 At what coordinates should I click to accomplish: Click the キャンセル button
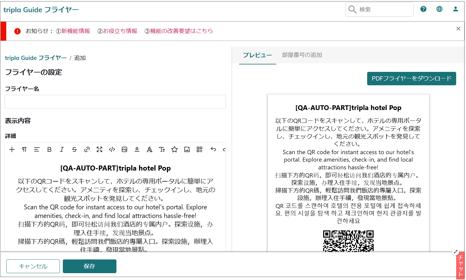click(33, 266)
